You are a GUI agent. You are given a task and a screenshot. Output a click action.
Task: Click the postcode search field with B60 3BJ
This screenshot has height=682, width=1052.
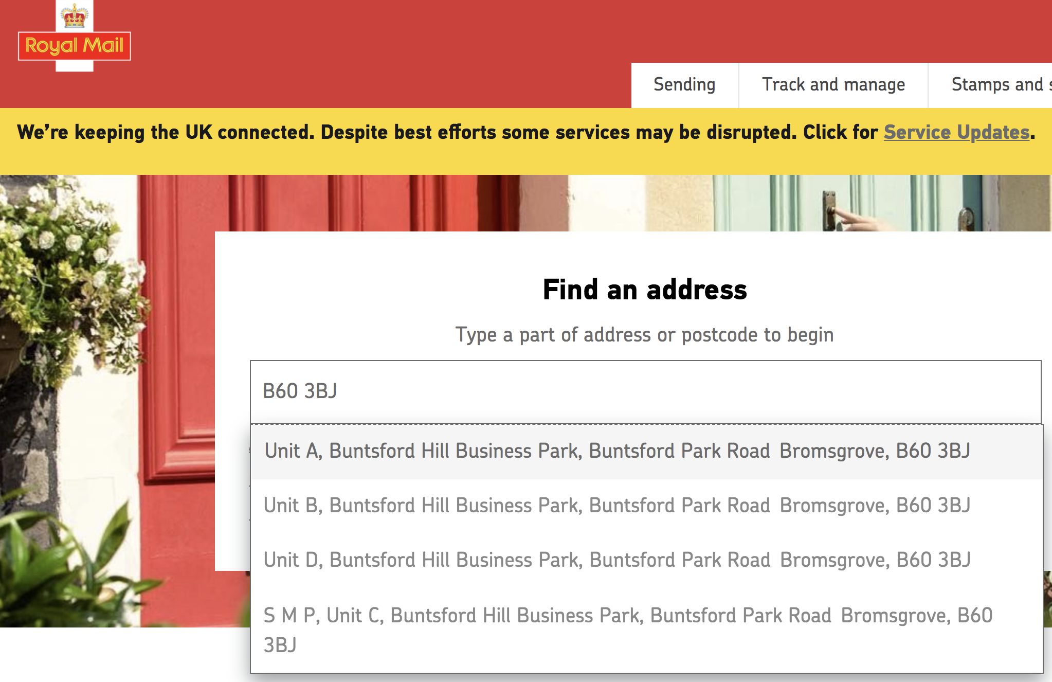pos(645,391)
